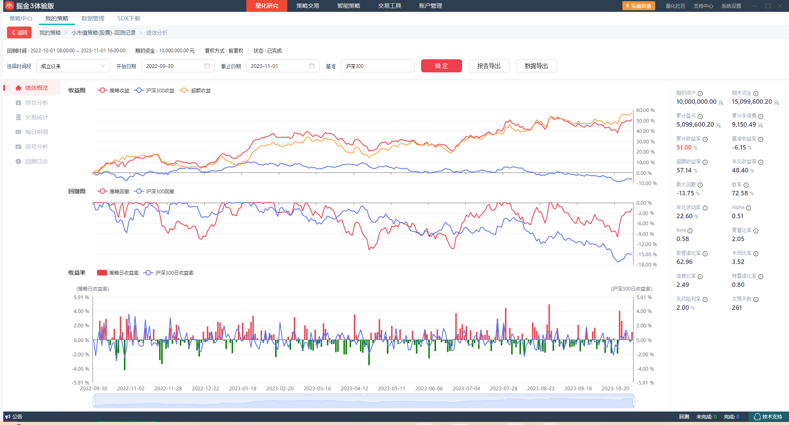789x425 pixels.
Task: Hide the 超额收益 line in legend
Action: tap(196, 90)
